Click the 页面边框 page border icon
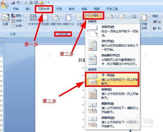 coord(144,17)
